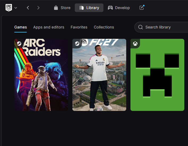Screen dimensions: 188x146
Task: Select the Library tab
Action: 89,8
